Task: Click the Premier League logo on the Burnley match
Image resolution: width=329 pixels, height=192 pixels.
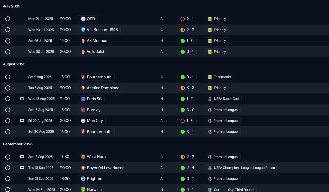Action: [210, 110]
